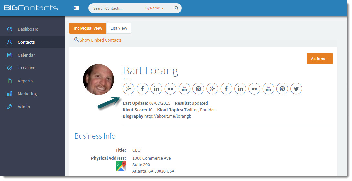The width and height of the screenshot is (352, 181).
Task: Open the first Pinterest profile icon
Action: [x=199, y=89]
